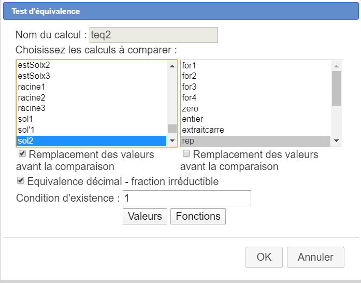Click the 'Condition d'existence' input field
This screenshot has width=361, height=283.
pos(186,199)
